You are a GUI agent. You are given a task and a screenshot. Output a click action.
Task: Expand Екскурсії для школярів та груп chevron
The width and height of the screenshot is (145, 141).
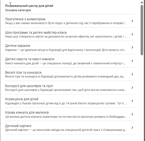click(132, 88)
